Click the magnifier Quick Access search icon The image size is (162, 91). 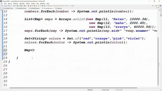pyautogui.click(x=153, y=6)
